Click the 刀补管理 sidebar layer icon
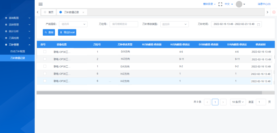This screenshot has width=277, height=133. 6,45
